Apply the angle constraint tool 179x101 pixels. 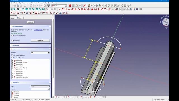(x=109, y=9)
